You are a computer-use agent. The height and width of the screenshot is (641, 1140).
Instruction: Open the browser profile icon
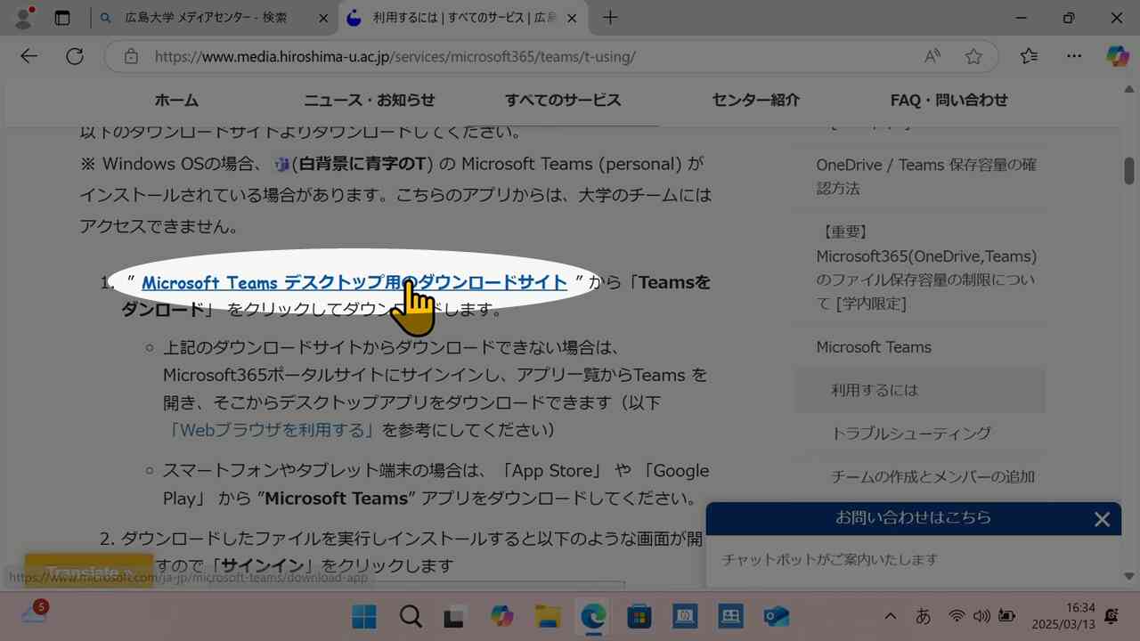pos(22,18)
